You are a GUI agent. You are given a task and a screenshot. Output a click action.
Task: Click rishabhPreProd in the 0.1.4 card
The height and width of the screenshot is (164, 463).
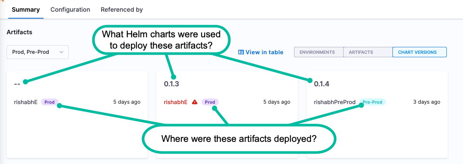pyautogui.click(x=335, y=102)
